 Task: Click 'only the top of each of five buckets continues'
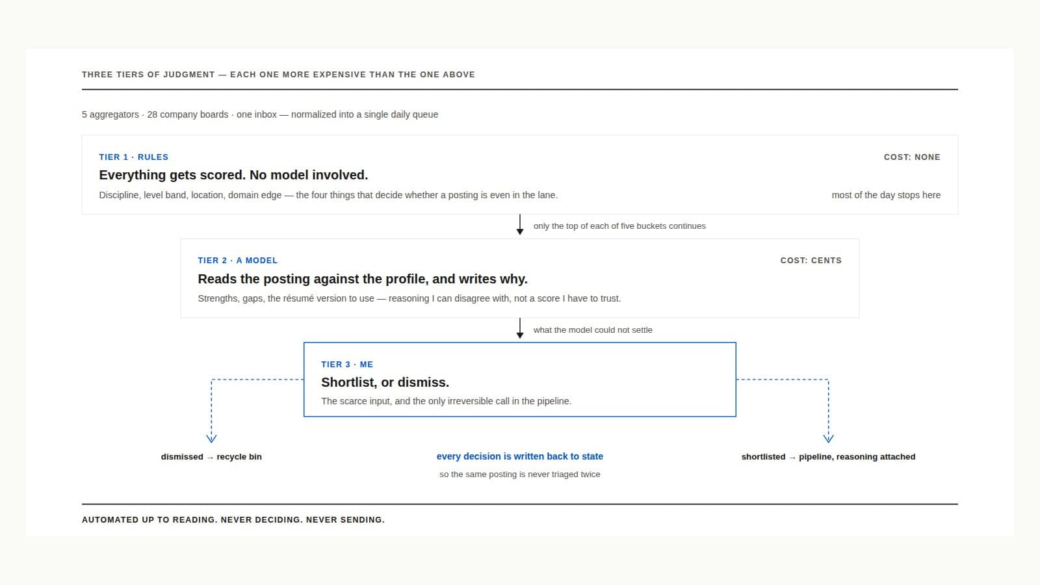619,226
